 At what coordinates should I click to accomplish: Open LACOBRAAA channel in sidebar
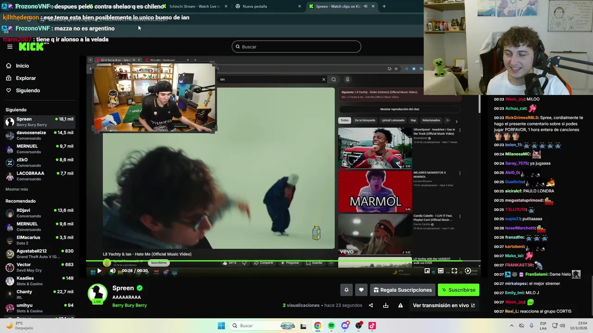pos(39,176)
